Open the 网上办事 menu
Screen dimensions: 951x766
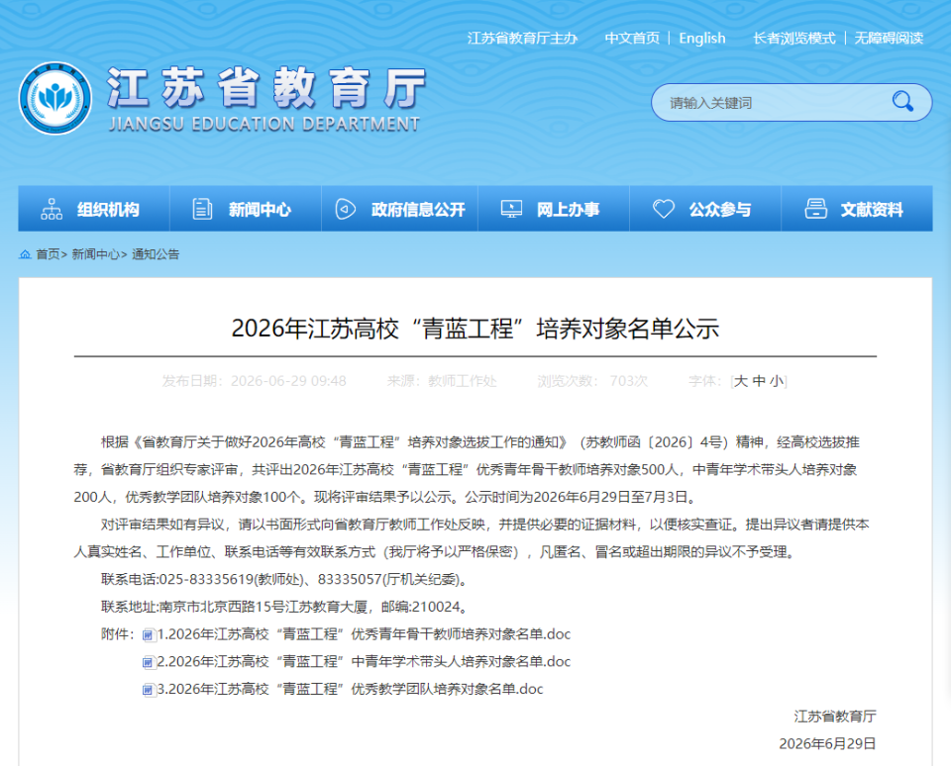click(554, 209)
